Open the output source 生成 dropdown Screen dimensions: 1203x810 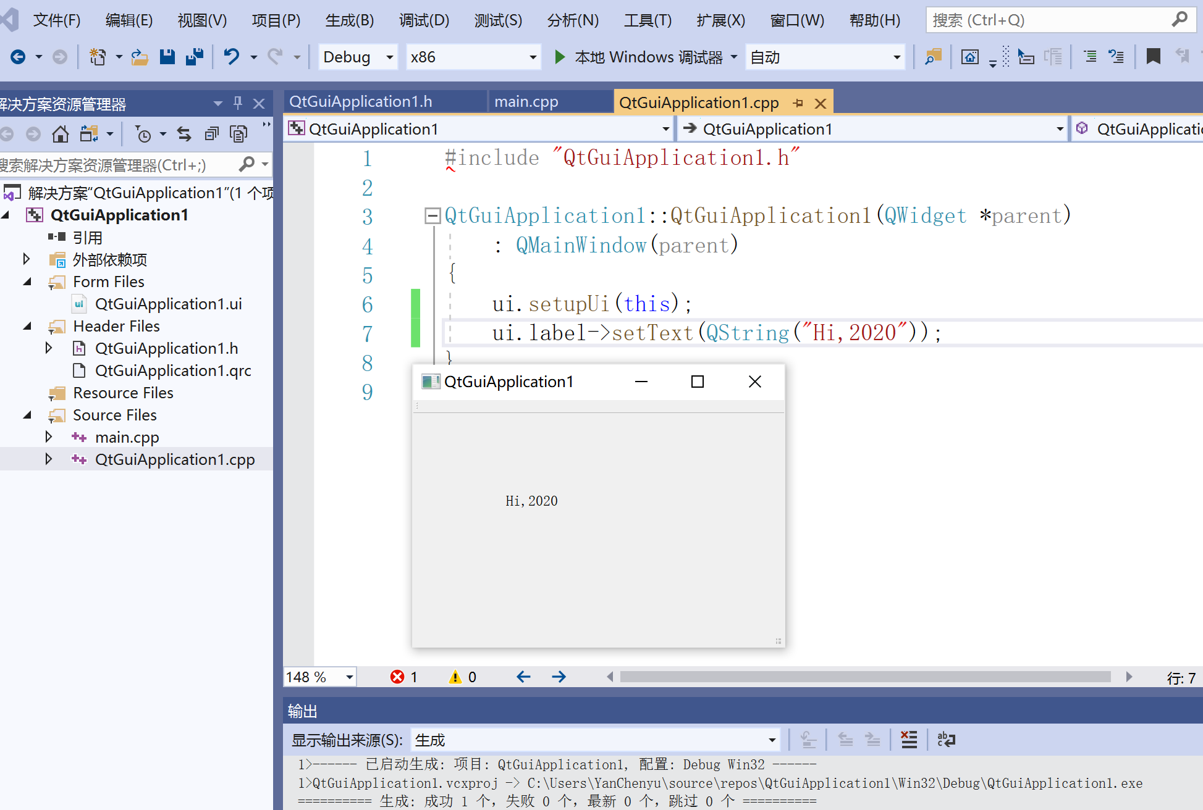[594, 740]
